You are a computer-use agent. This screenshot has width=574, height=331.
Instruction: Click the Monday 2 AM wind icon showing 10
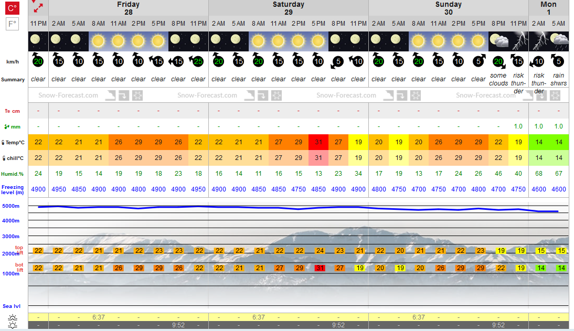click(x=537, y=61)
